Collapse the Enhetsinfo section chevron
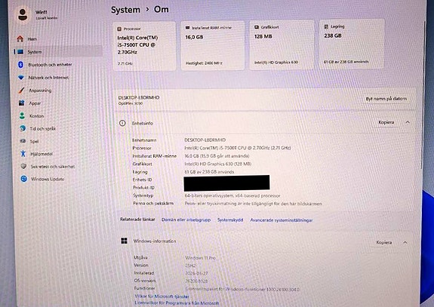The image size is (434, 307). point(408,122)
